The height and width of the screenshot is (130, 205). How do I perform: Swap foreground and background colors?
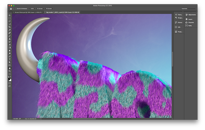click(x=11, y=77)
